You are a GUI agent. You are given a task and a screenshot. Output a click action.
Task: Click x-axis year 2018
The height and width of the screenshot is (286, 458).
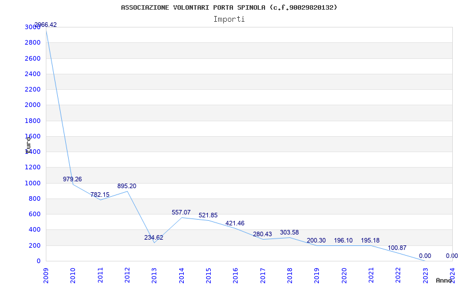pos(290,276)
